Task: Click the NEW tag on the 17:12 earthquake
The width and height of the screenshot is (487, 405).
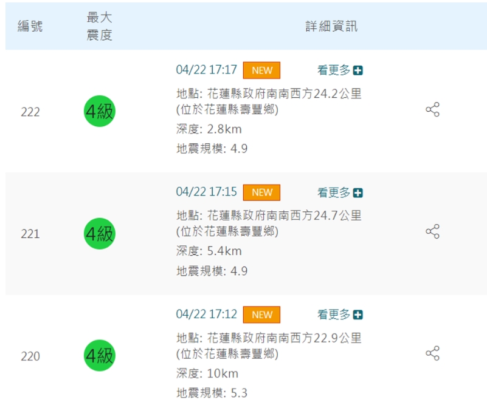Action: tap(262, 315)
